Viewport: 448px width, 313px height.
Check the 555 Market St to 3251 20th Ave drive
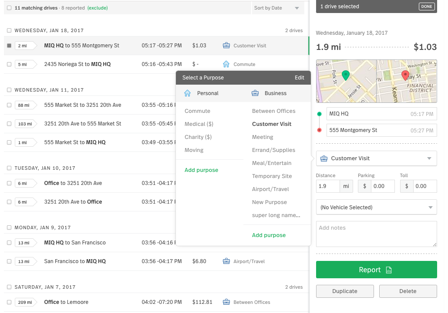point(9,105)
